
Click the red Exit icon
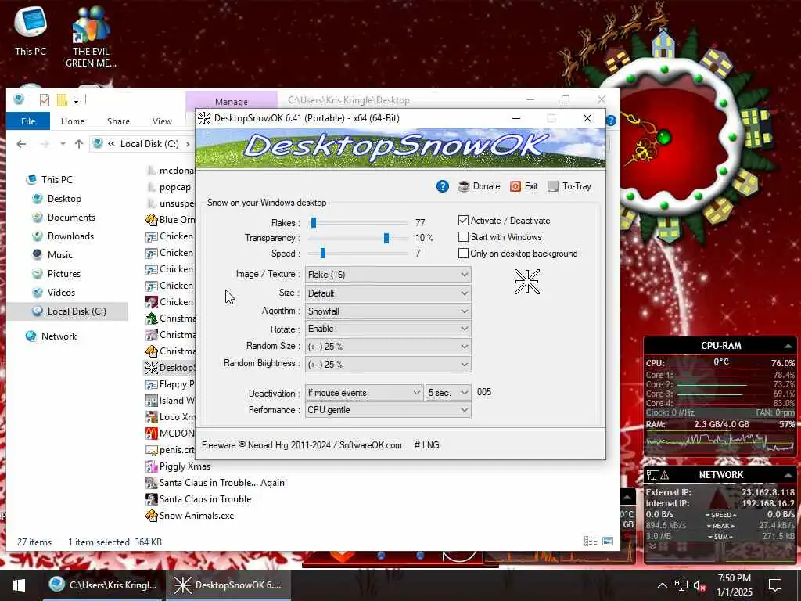(x=515, y=186)
